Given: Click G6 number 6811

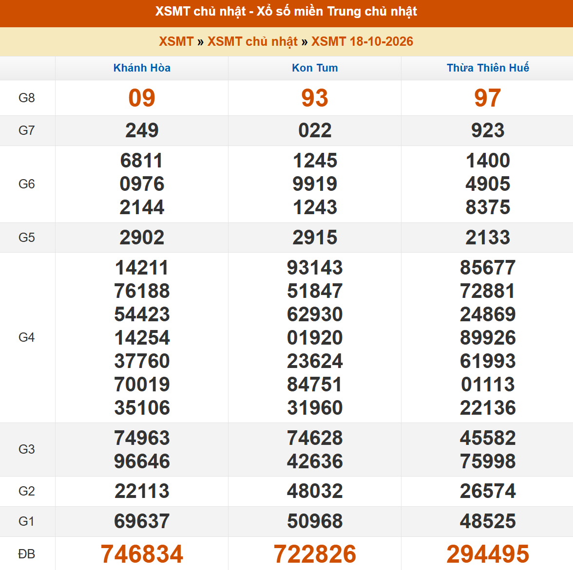Looking at the screenshot, I should (142, 161).
